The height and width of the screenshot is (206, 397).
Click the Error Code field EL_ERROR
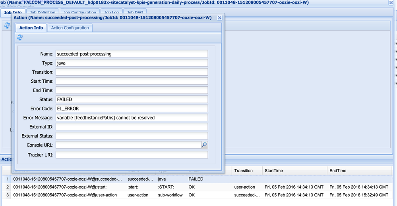[132, 108]
